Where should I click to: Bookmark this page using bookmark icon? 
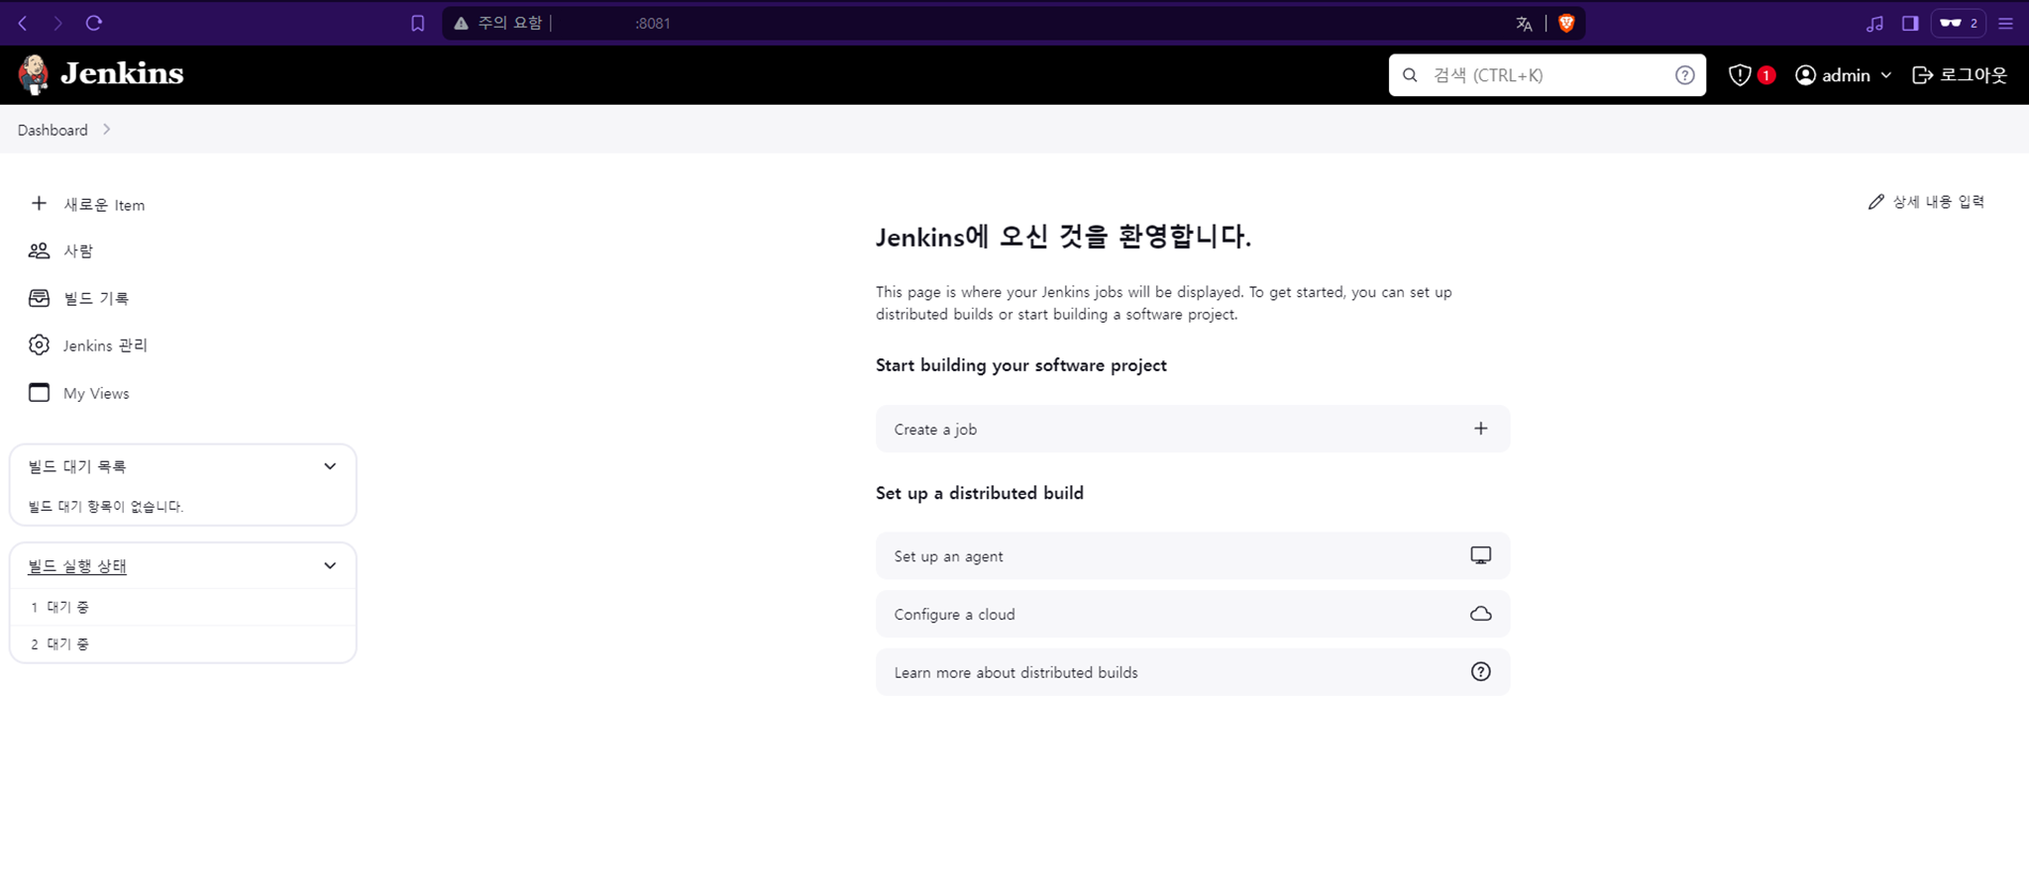coord(418,23)
